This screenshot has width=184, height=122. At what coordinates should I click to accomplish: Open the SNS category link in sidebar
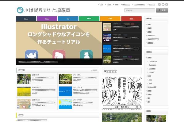click(x=150, y=83)
